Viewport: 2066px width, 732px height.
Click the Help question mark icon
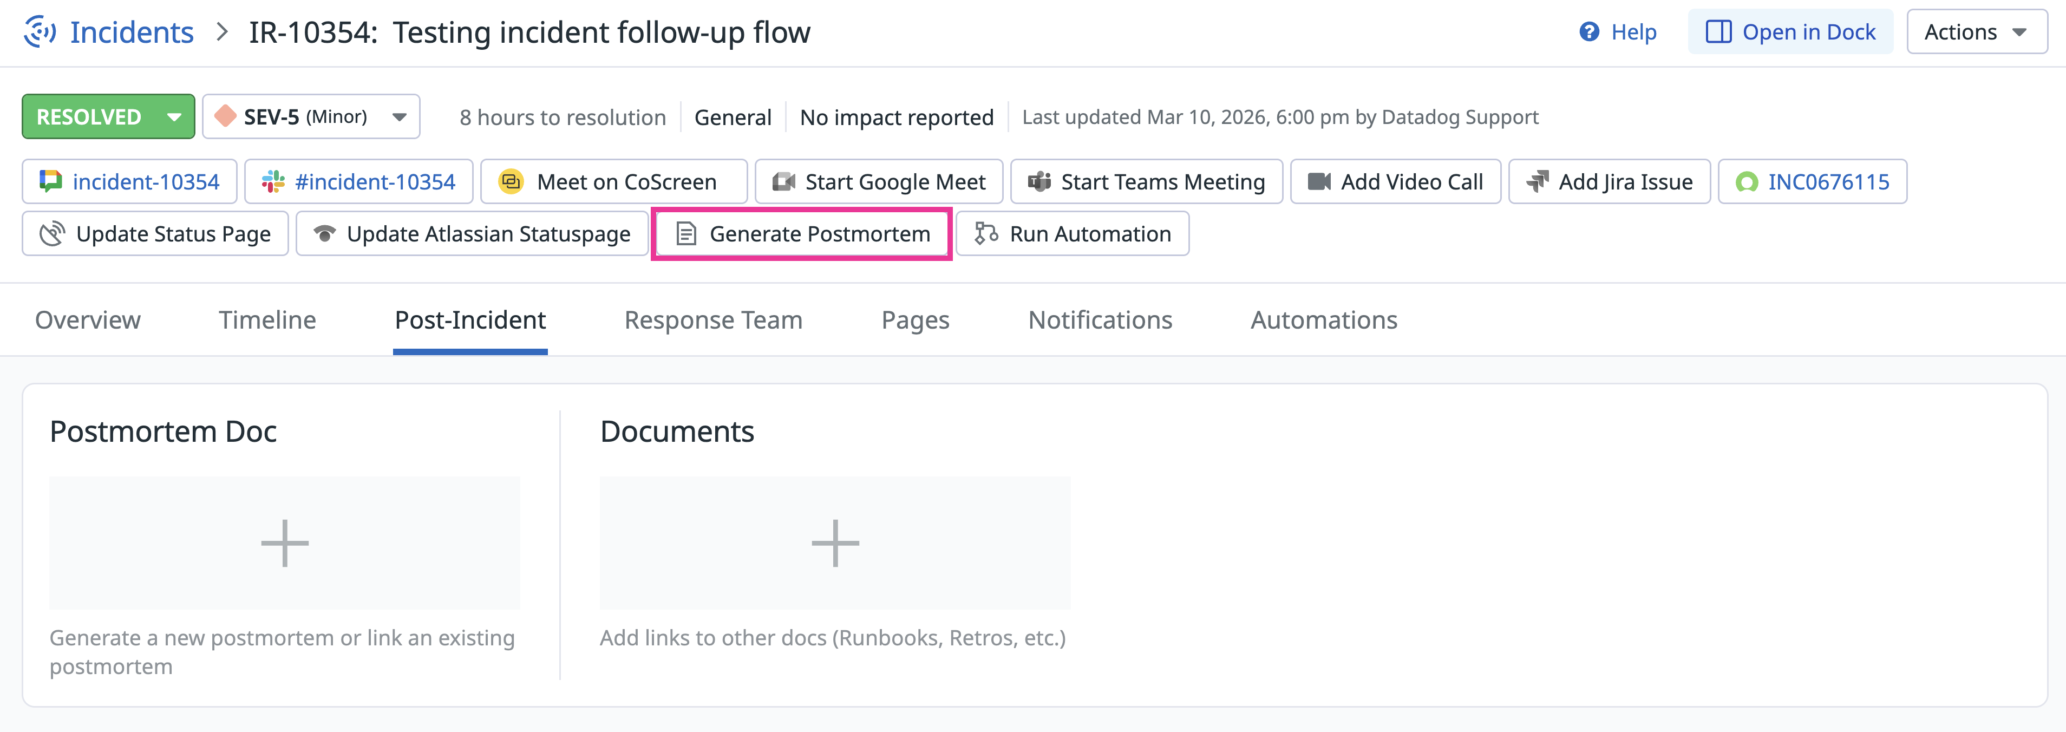tap(1589, 32)
